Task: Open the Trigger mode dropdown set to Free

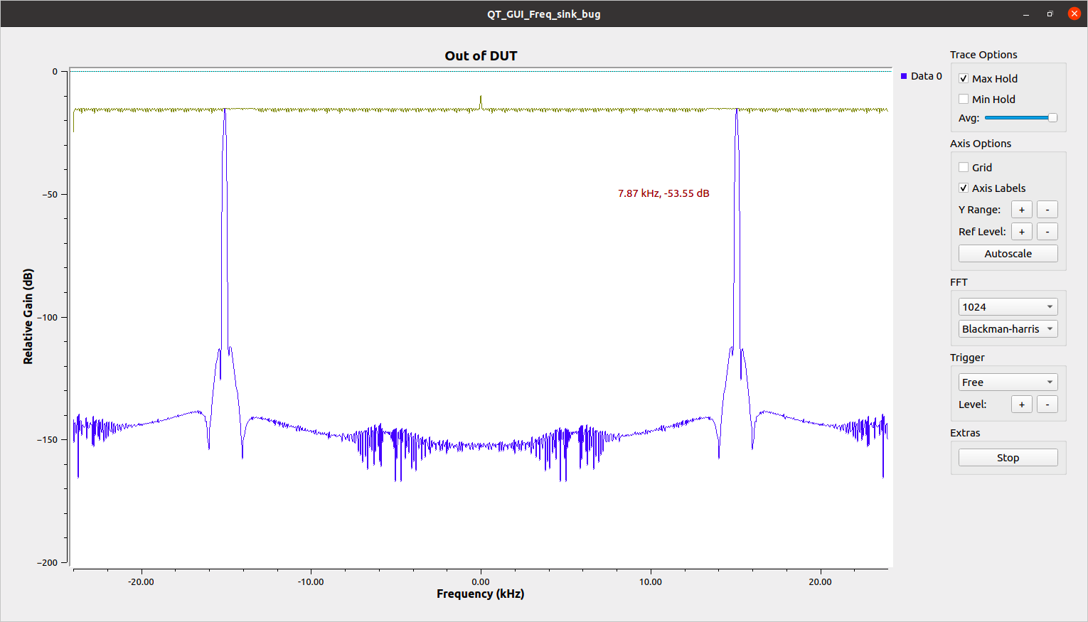Action: pyautogui.click(x=1008, y=382)
